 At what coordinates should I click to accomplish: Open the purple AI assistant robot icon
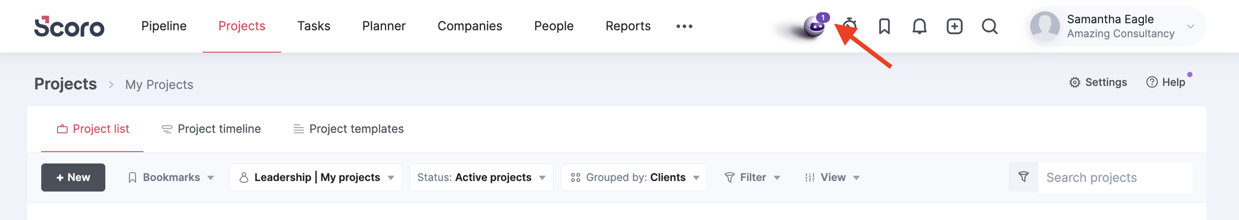point(815,26)
